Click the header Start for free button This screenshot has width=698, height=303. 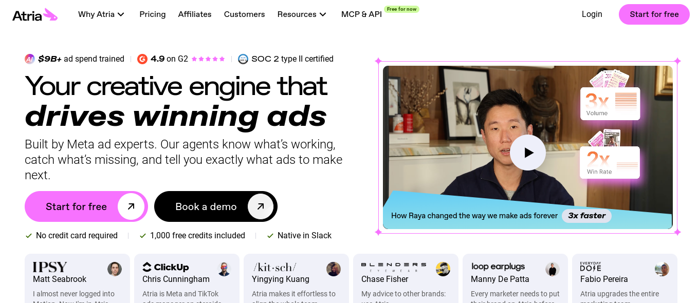click(654, 14)
